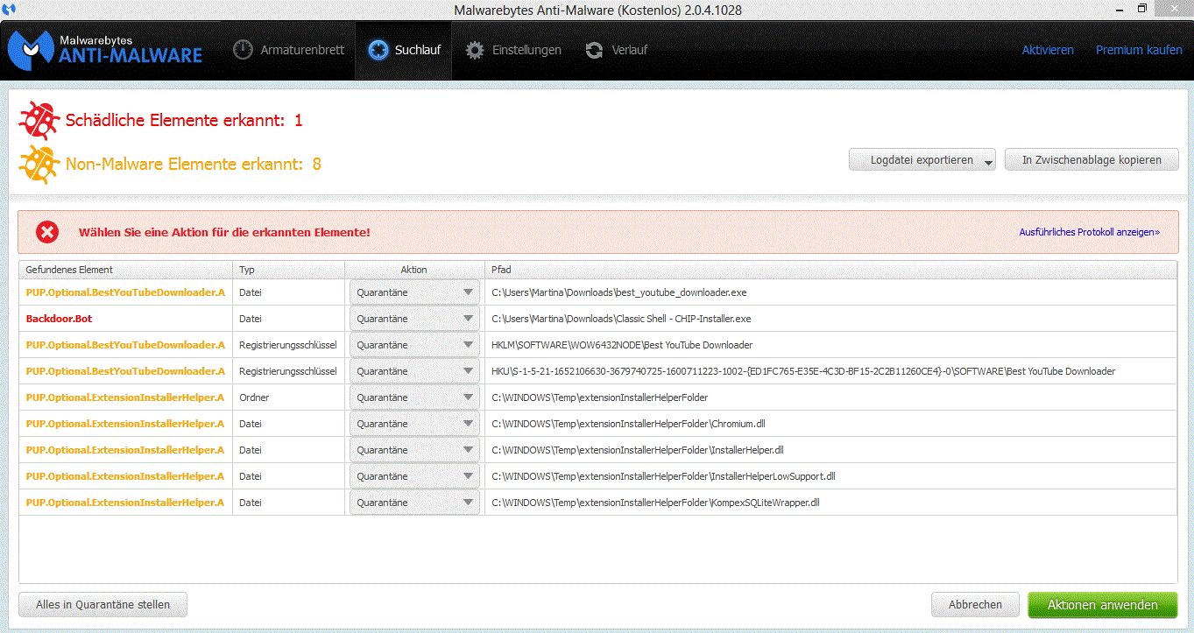
Task: Expand action dropdown for KompexSQLiteWrapper.dll row
Action: 468,503
